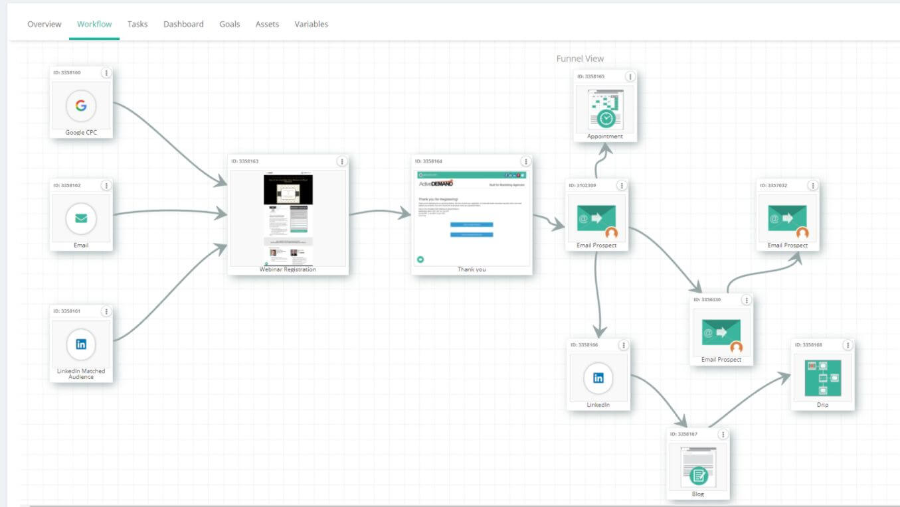Open the Dashboard tab
The image size is (900, 507).
183,24
